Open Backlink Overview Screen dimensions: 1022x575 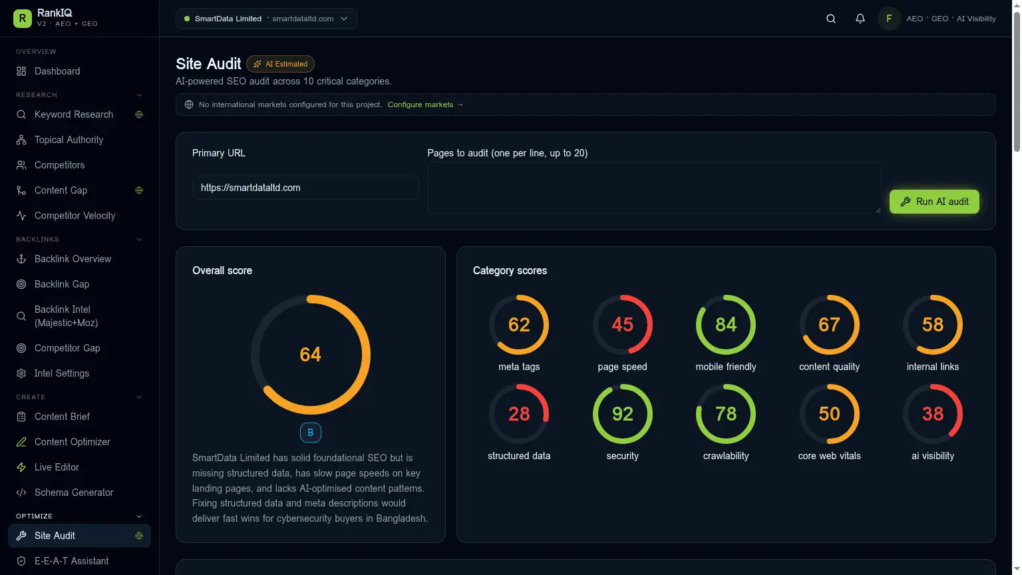79,259
